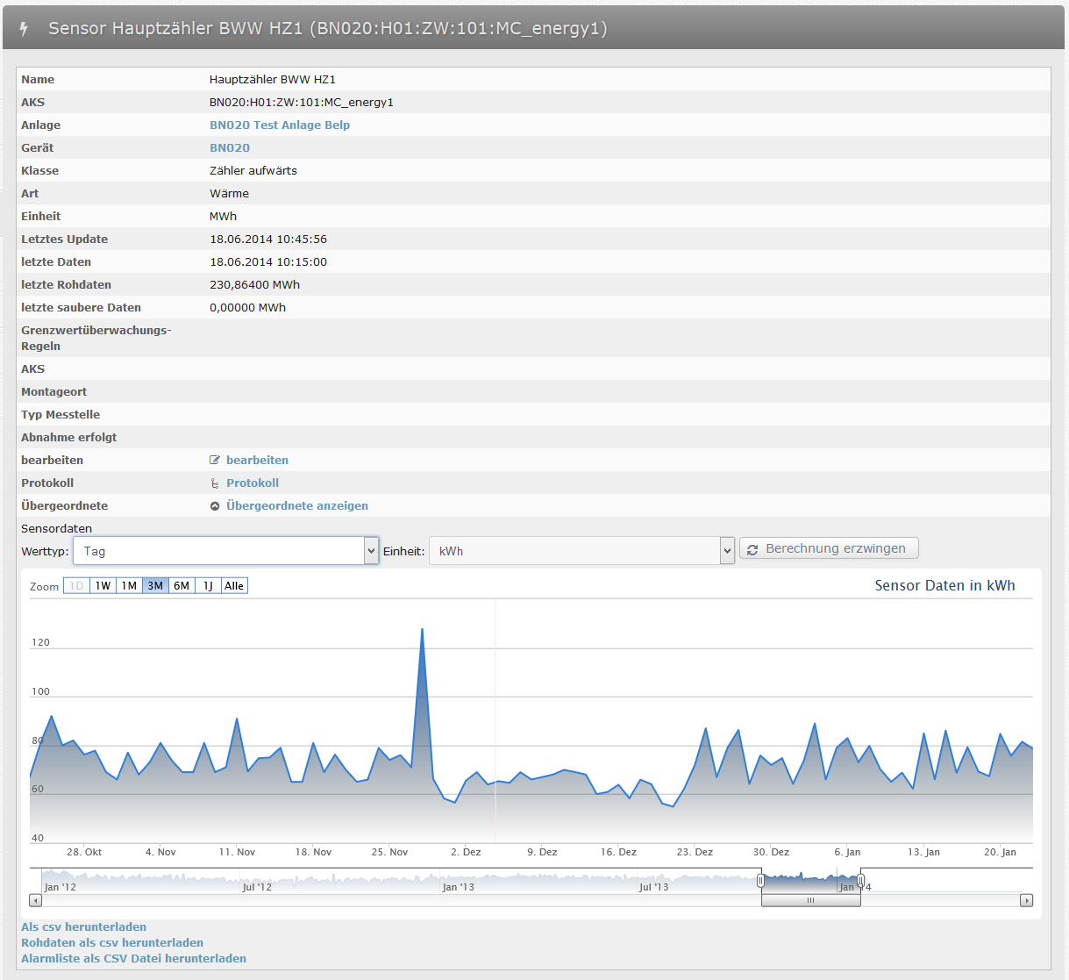Screen dimensions: 1069x980
Task: Select the 1W zoom range
Action: (103, 585)
